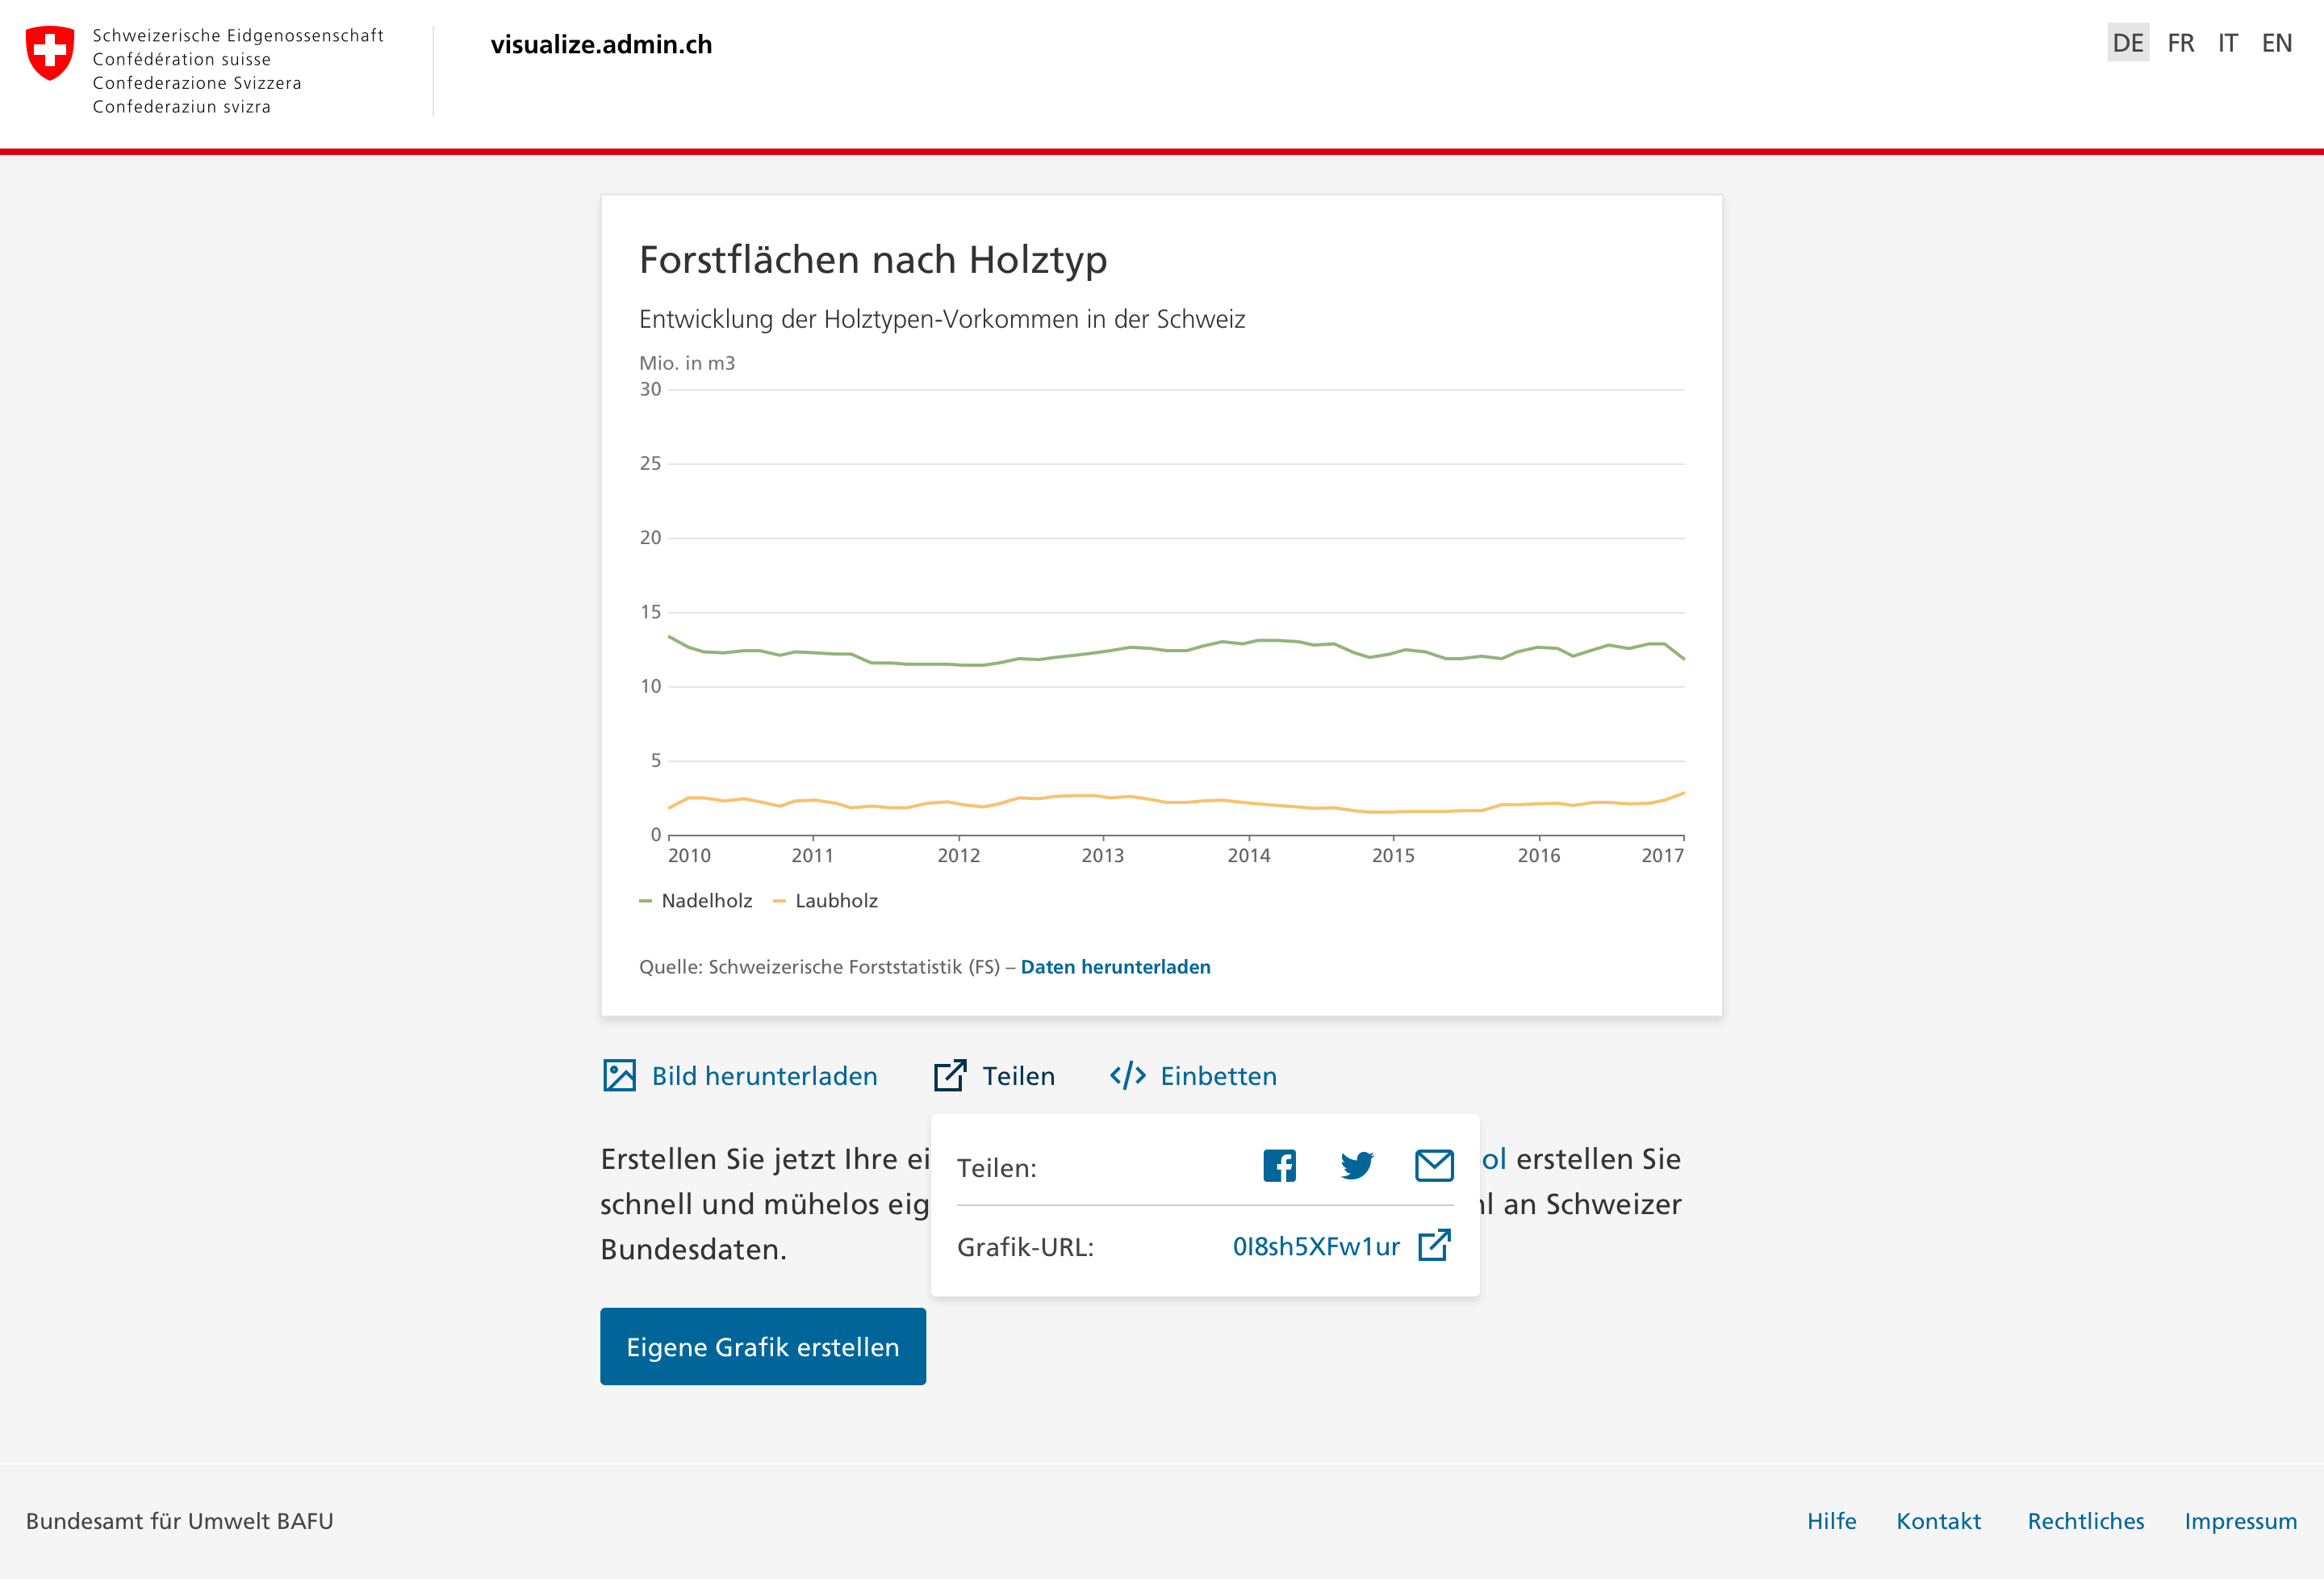The width and height of the screenshot is (2324, 1579).
Task: Select the DE language option
Action: click(x=2127, y=43)
